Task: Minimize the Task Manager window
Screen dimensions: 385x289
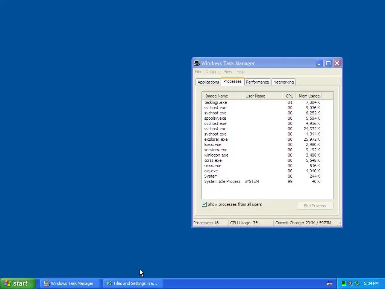Action: click(320, 63)
